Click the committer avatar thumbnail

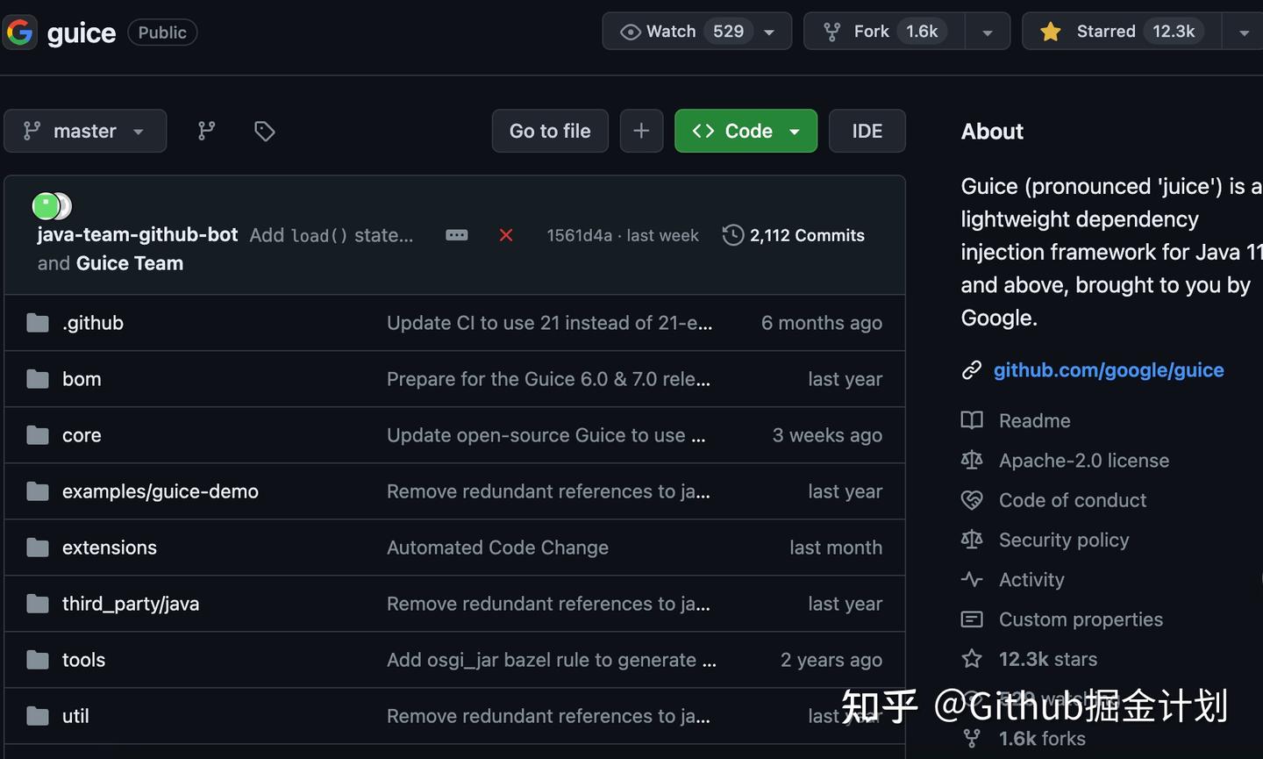47,206
